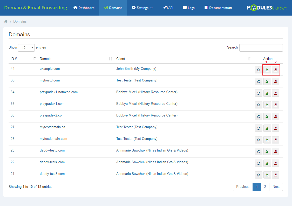Refresh the daddy-test3.com row
This screenshot has width=292, height=206.
click(259, 175)
